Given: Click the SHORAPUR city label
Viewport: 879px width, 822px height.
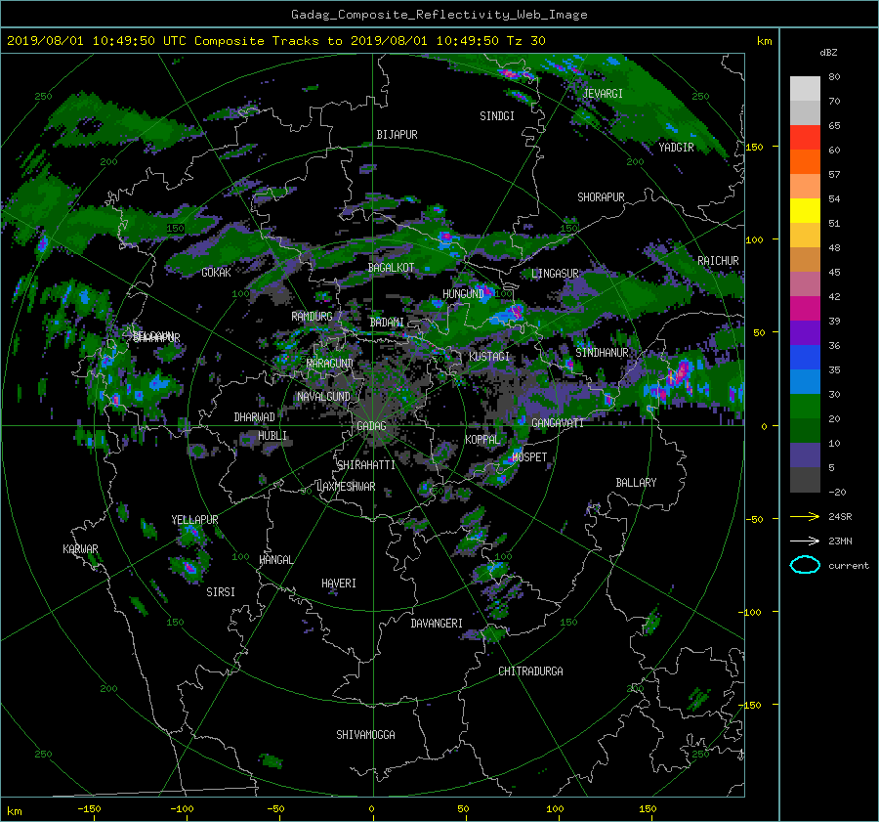Looking at the screenshot, I should click(x=601, y=197).
